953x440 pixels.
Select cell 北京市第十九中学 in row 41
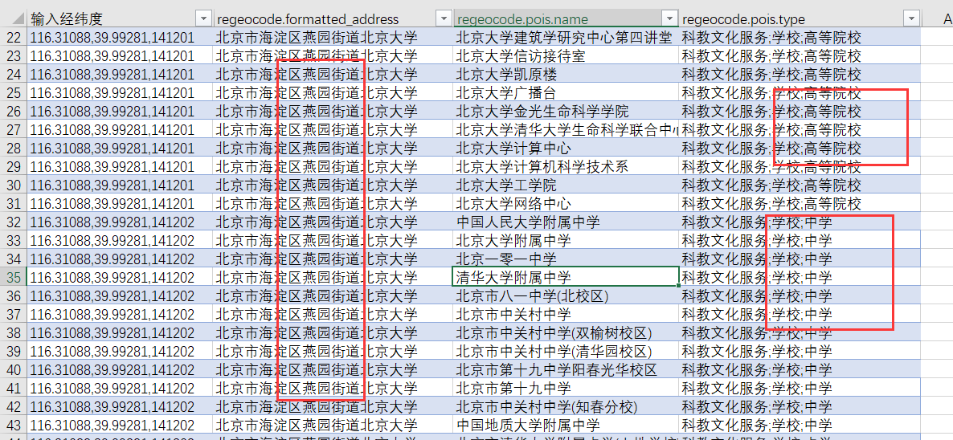[x=566, y=388]
